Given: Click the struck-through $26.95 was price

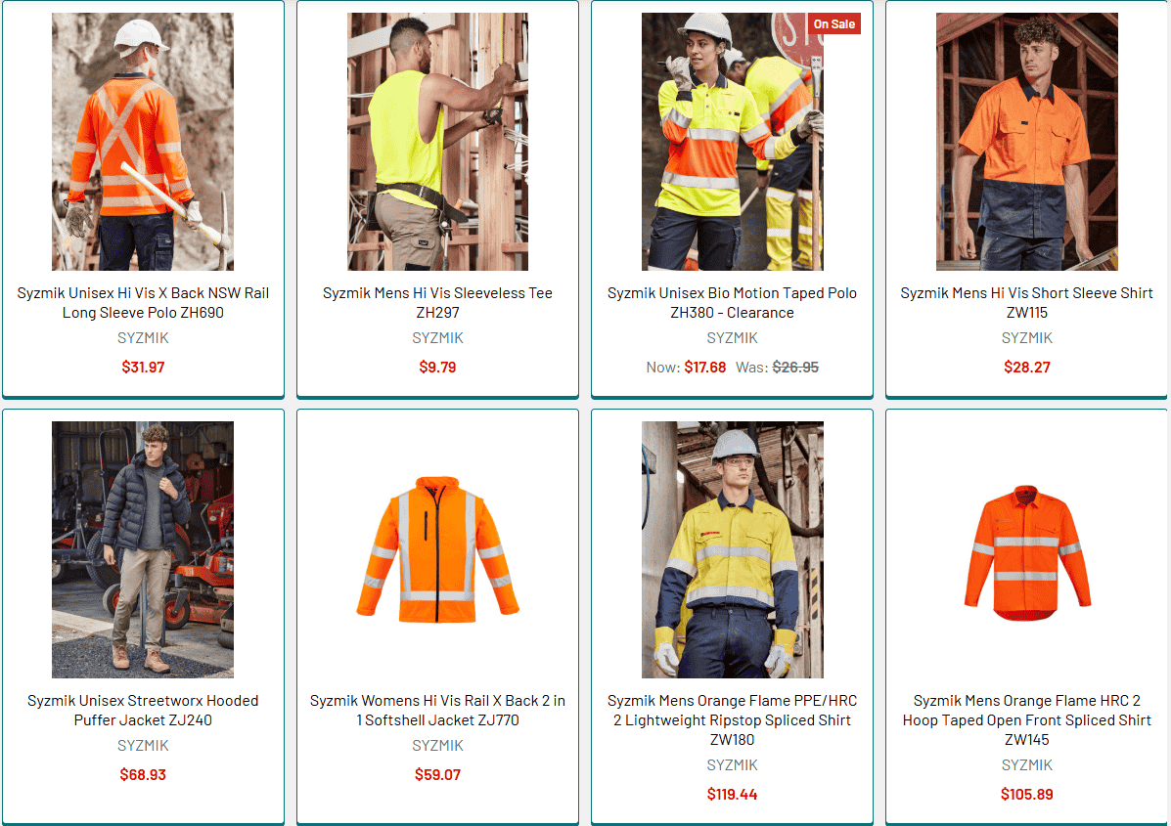Looking at the screenshot, I should pos(795,368).
